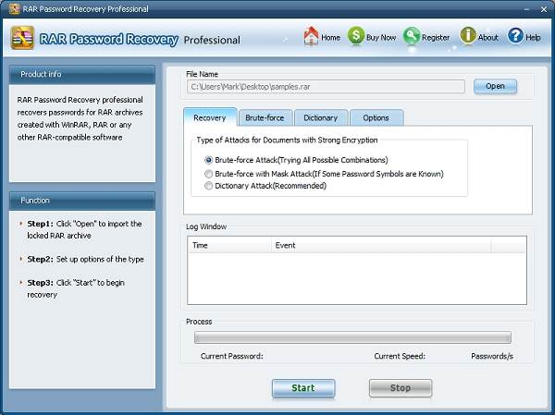Viewport: 555px width, 415px height.
Task: Click the RAR Password Recovery logo icon
Action: click(22, 38)
